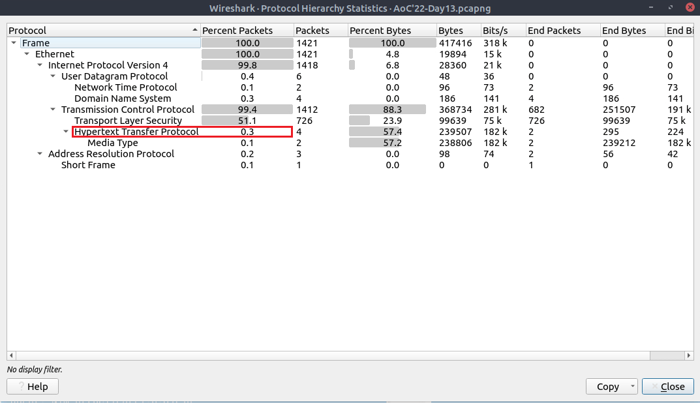The image size is (700, 403).
Task: Sort by the Protocol column header
Action: [x=104, y=31]
